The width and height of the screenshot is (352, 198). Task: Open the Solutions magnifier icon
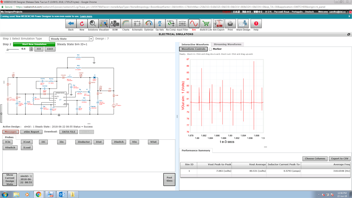tap(93, 23)
